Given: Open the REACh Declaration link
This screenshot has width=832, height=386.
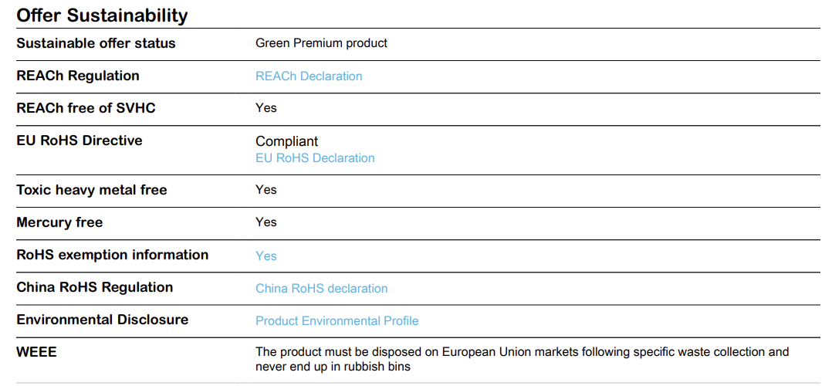Looking at the screenshot, I should pyautogui.click(x=309, y=76).
